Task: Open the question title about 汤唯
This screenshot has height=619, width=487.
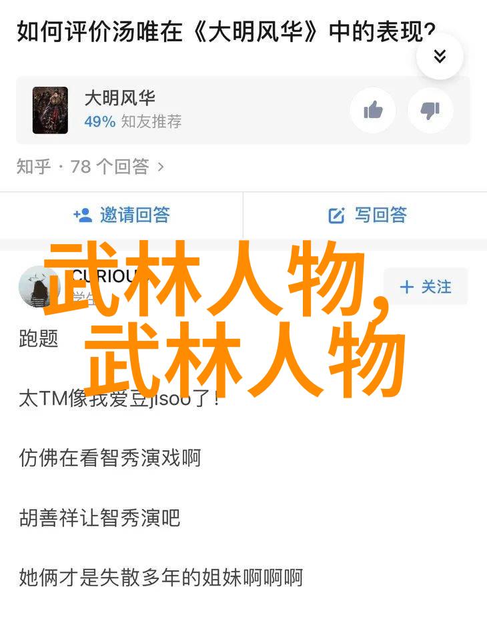Action: [x=226, y=32]
